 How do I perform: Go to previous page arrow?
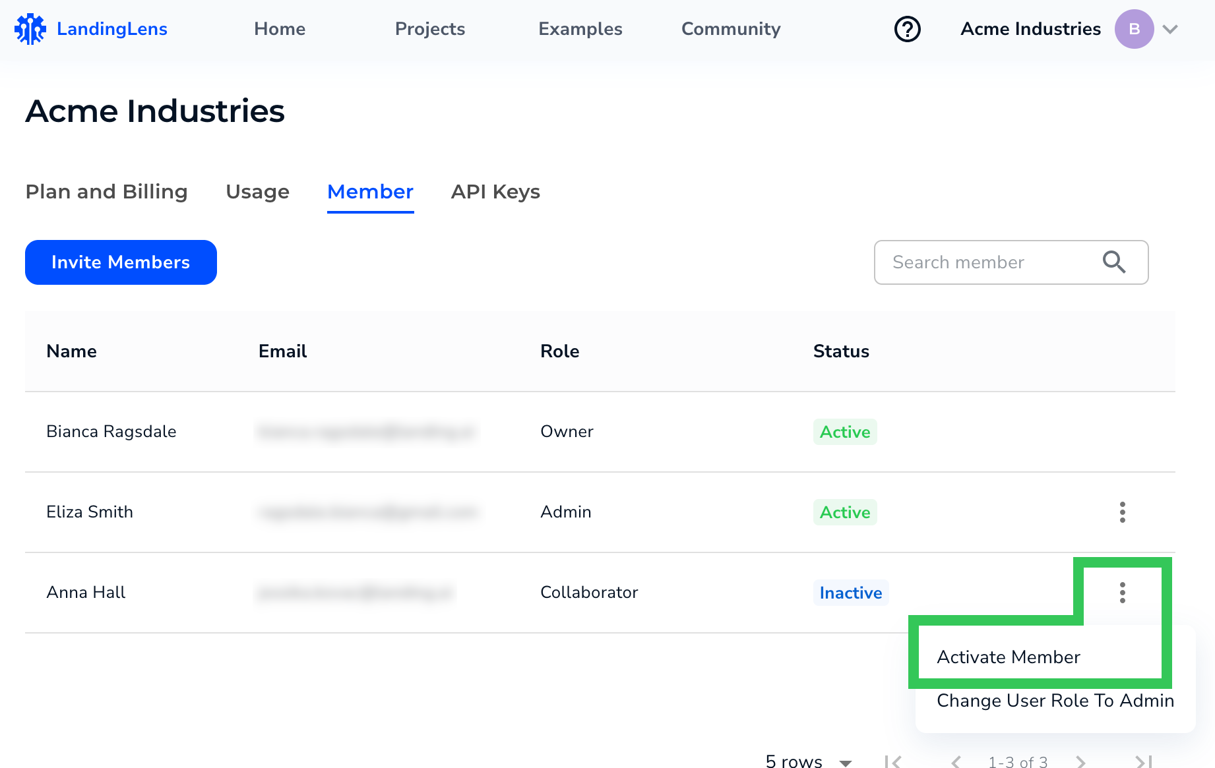tap(956, 761)
